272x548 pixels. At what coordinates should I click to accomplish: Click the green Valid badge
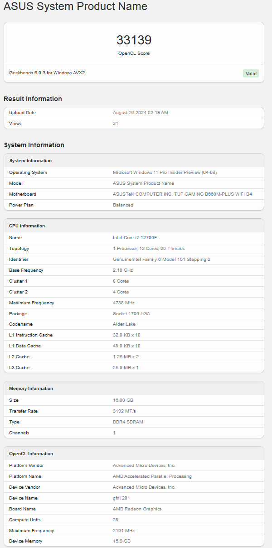pos(251,73)
